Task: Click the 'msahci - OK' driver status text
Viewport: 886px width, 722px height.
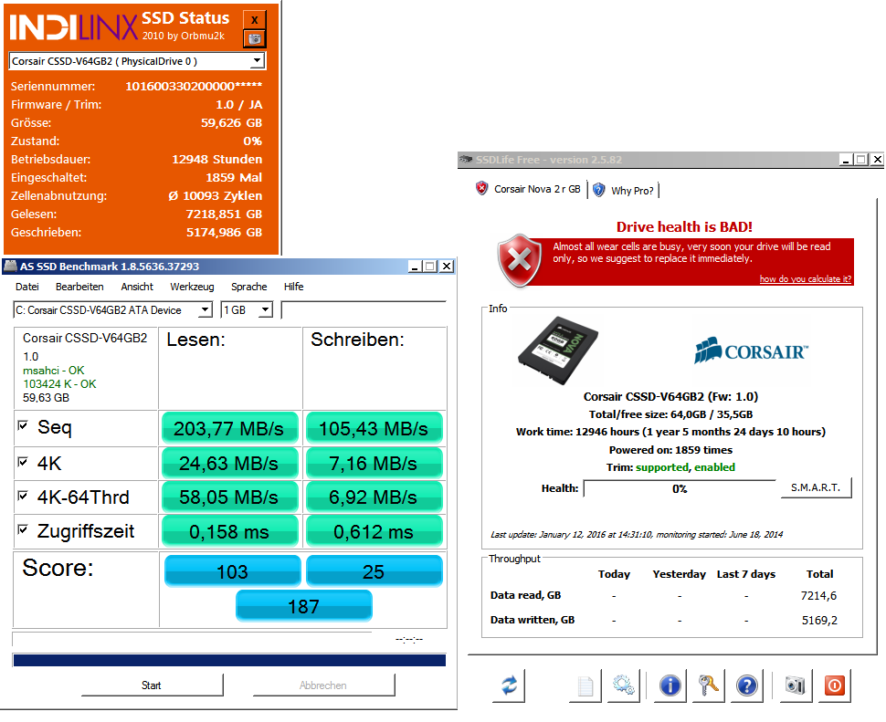Action: (54, 371)
